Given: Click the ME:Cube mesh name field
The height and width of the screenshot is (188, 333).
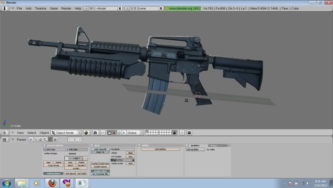Looking at the screenshot, I should (x=55, y=150).
